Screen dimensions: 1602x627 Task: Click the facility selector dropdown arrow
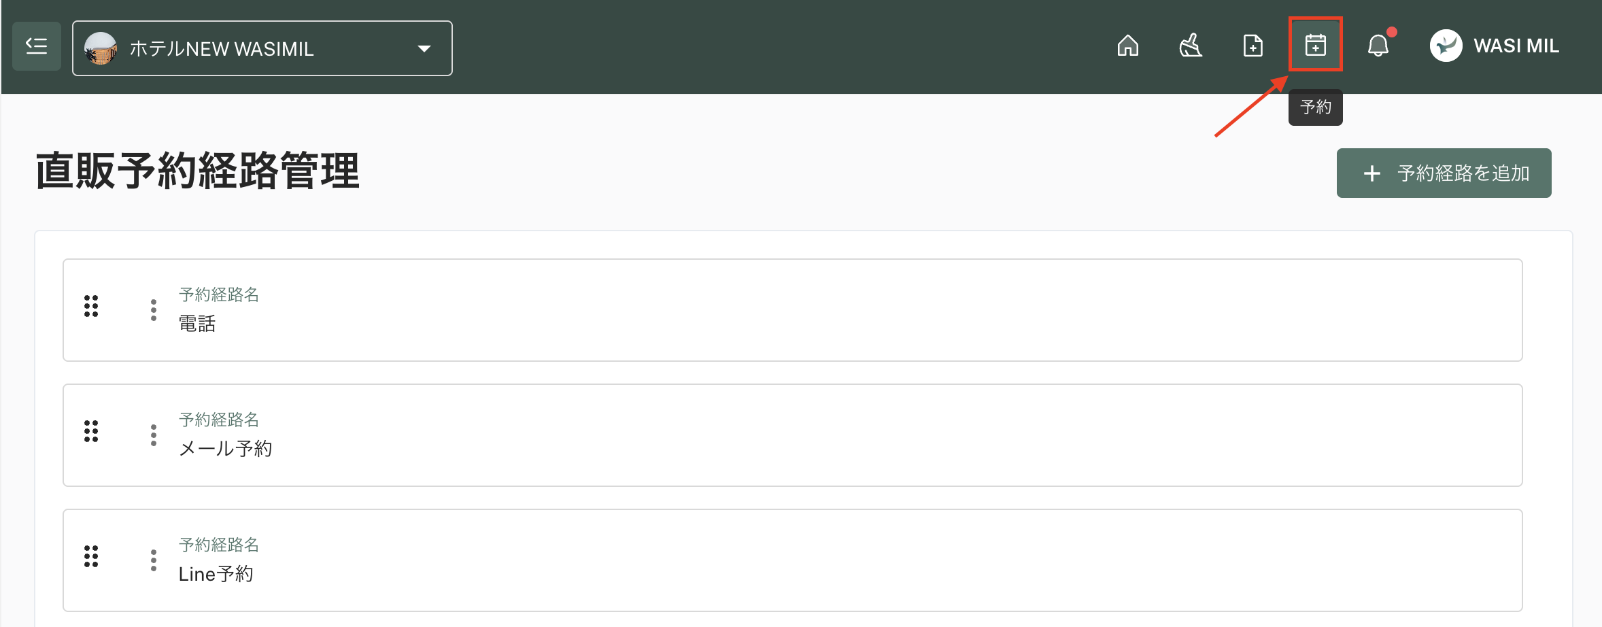coord(424,49)
